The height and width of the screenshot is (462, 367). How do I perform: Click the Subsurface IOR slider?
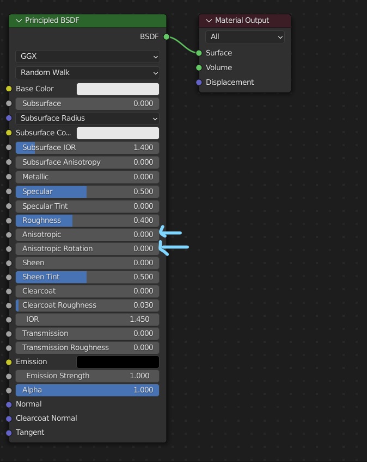[x=88, y=147]
